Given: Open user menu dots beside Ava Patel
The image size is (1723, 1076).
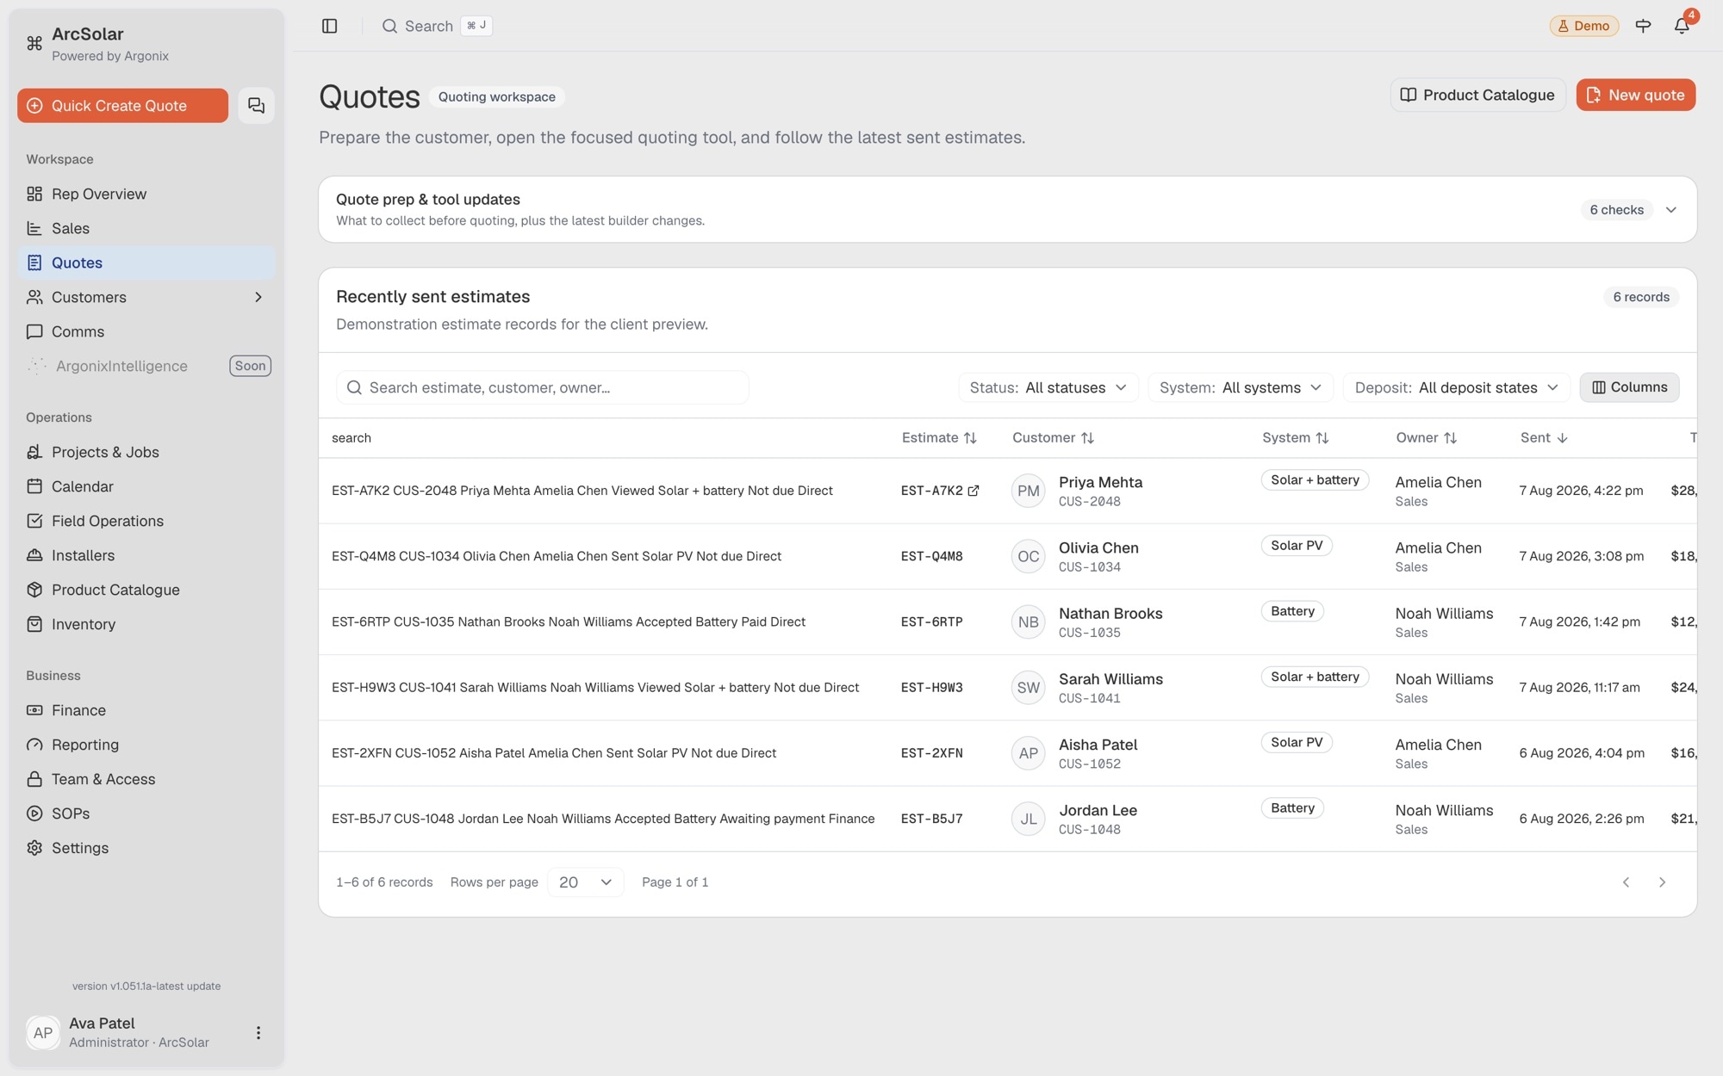Looking at the screenshot, I should point(258,1032).
